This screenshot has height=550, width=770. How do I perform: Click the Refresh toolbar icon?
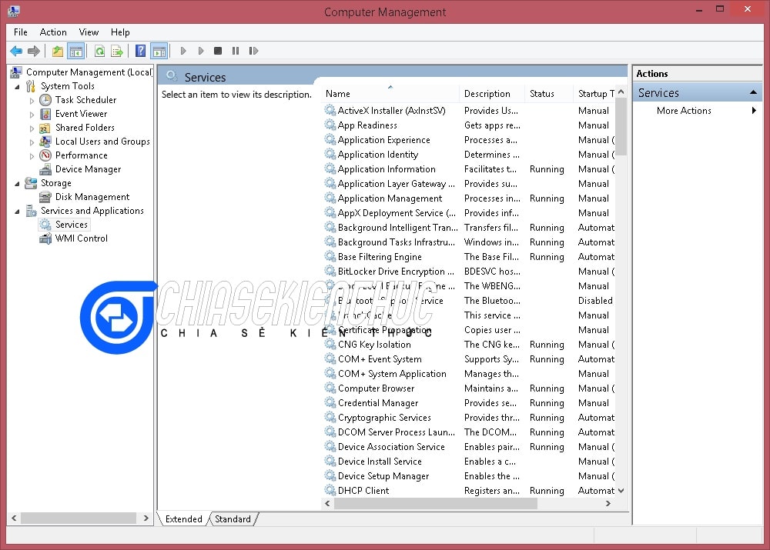pos(99,51)
